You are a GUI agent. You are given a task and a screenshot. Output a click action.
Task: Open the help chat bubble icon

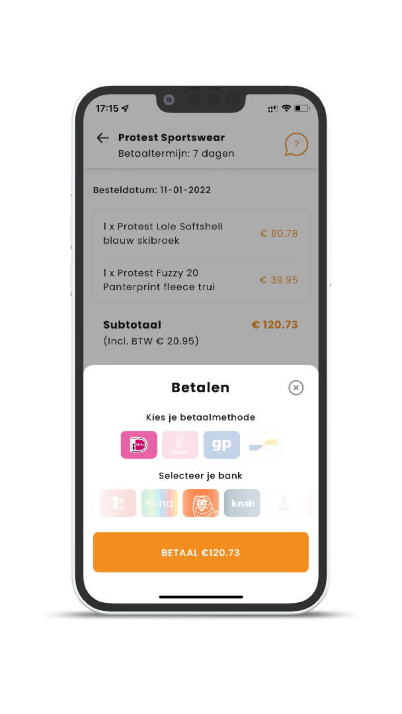[296, 145]
